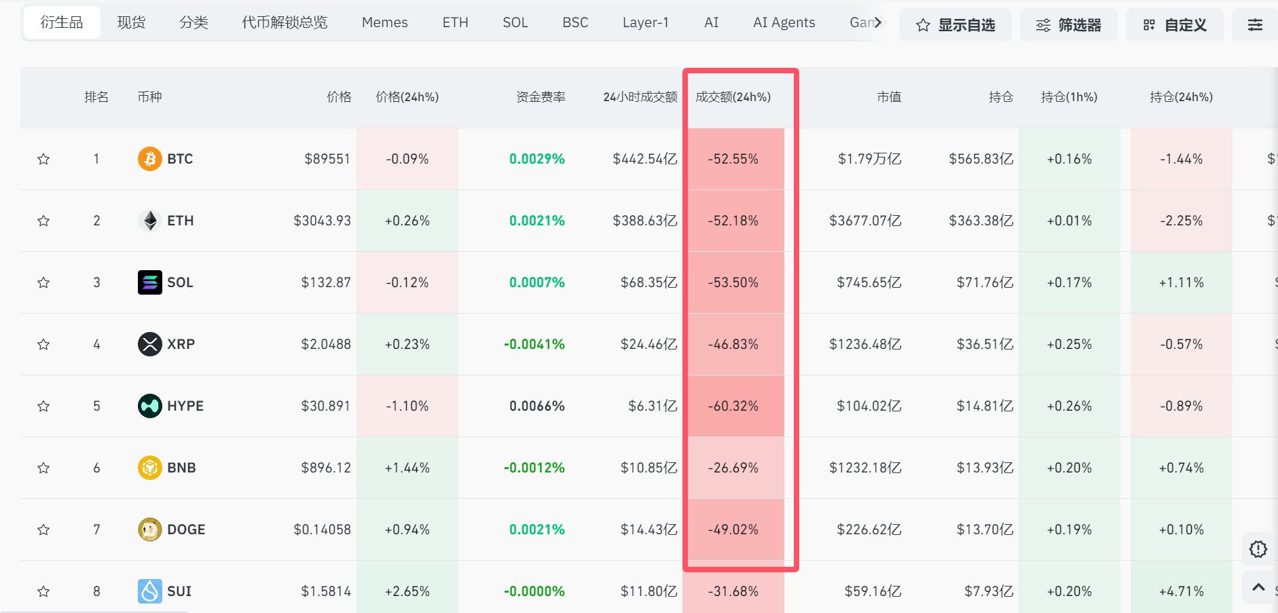
Task: Switch to the 现货 tab
Action: [131, 22]
